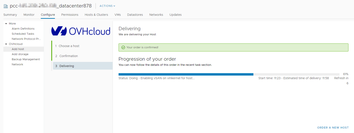Image resolution: width=354 pixels, height=133 pixels.
Task: Go to the Hosts & Clusters tab
Action: pos(96,15)
